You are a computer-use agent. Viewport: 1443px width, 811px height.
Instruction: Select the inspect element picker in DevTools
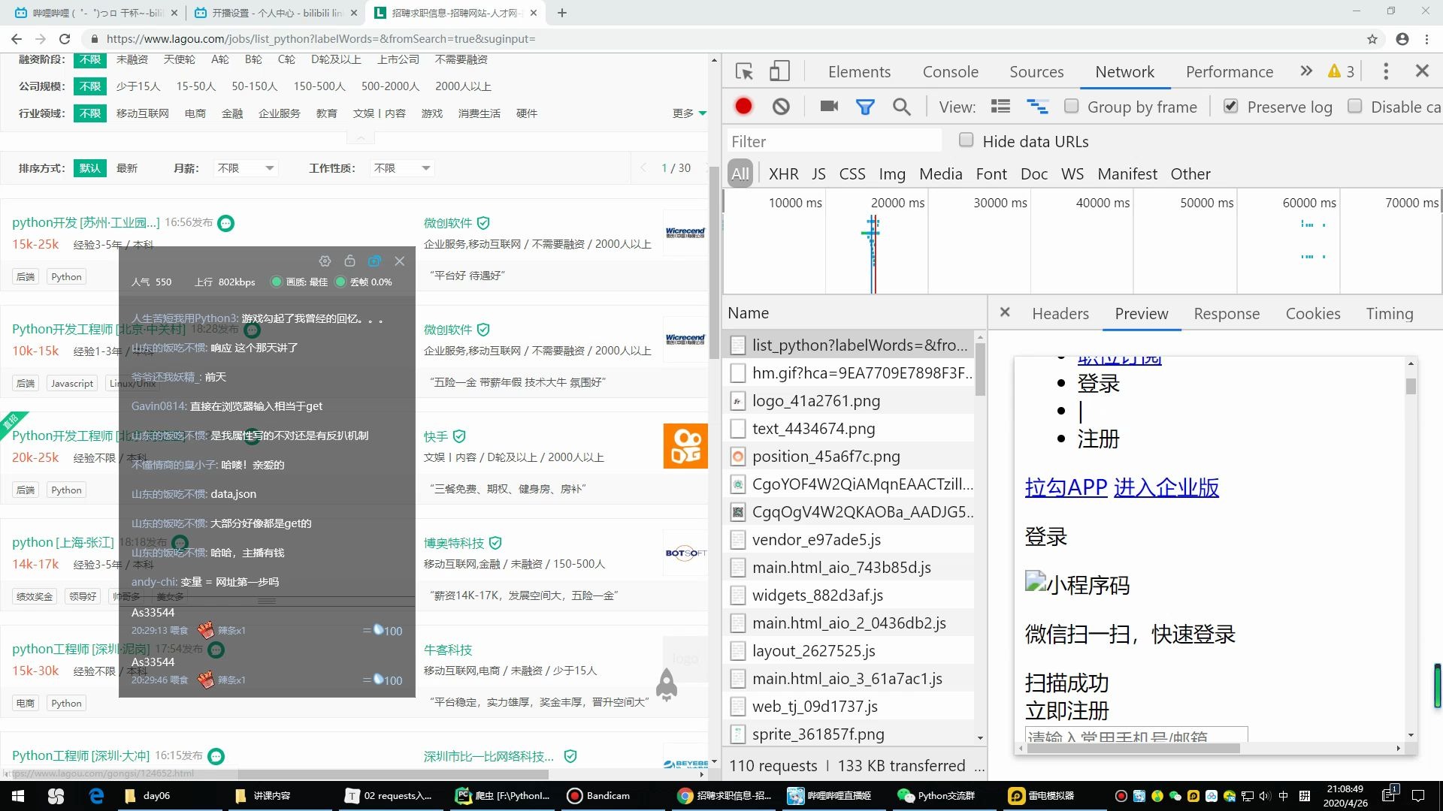pos(743,71)
